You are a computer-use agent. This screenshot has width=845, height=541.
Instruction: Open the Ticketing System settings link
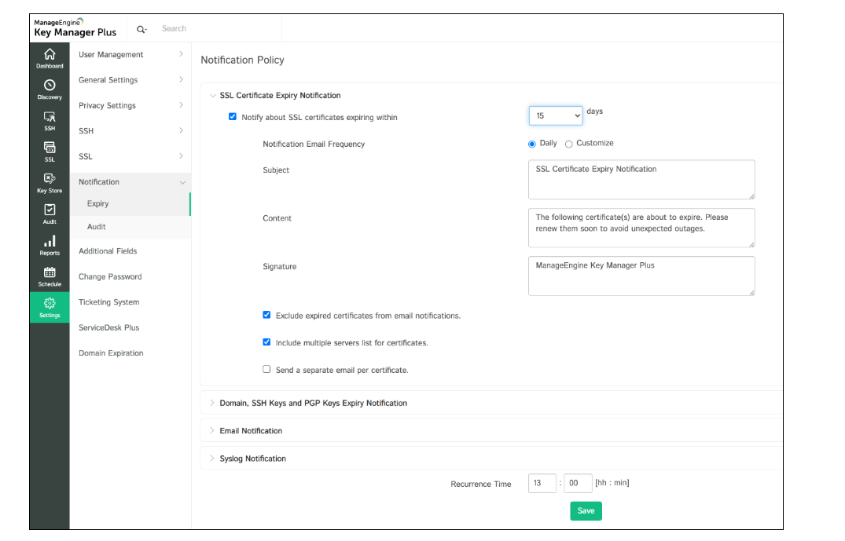108,302
